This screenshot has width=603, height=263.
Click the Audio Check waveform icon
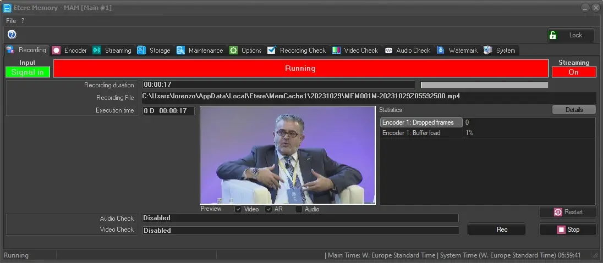[388, 51]
